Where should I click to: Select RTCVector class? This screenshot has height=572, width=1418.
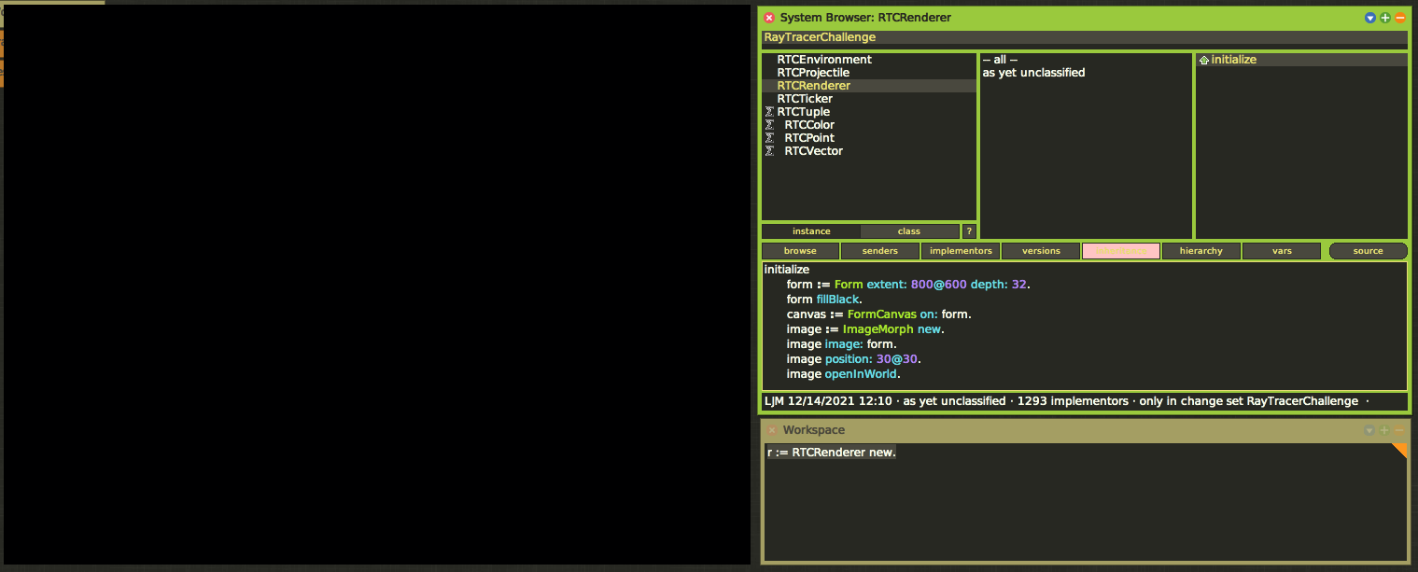point(869,151)
